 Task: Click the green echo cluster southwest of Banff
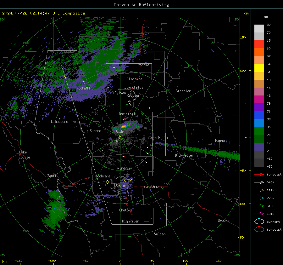55,210
